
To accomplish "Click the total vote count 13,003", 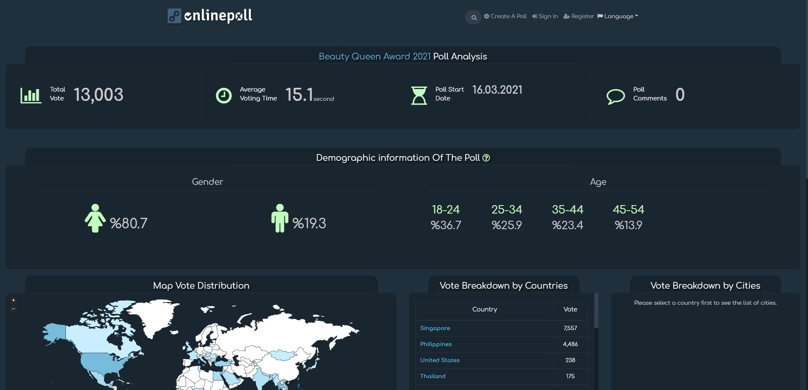I will click(98, 95).
